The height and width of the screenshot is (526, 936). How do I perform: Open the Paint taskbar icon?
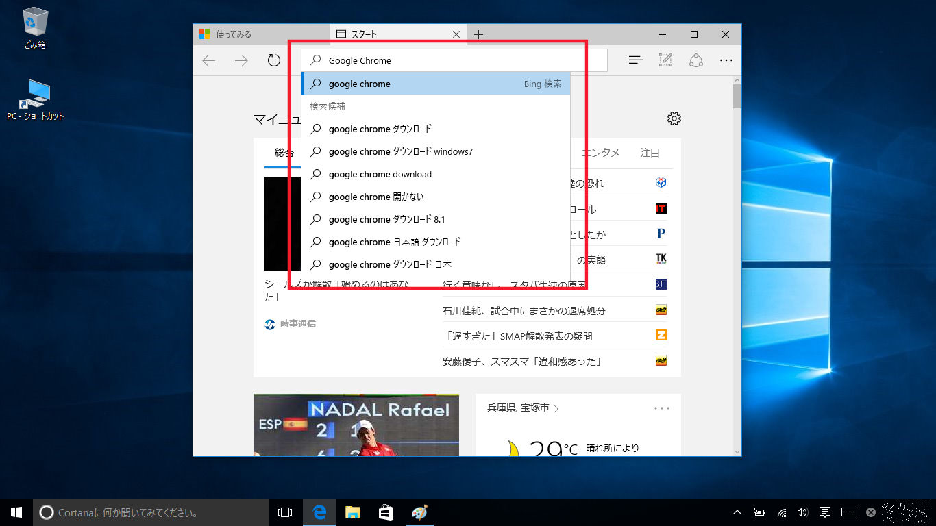(x=419, y=512)
